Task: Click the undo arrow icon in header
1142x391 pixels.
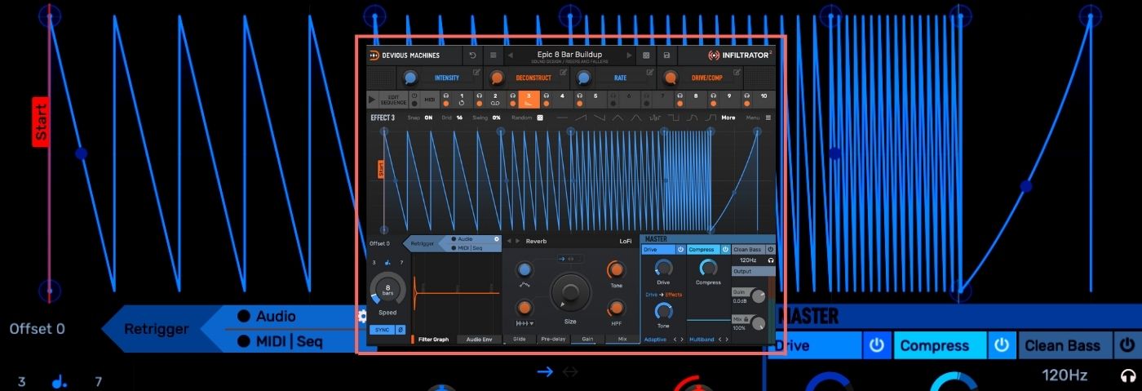Action: pos(473,55)
